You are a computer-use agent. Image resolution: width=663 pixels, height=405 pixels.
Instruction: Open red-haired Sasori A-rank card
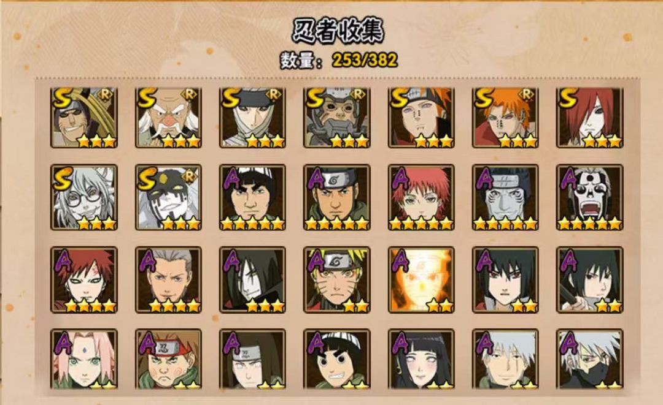[x=421, y=197]
